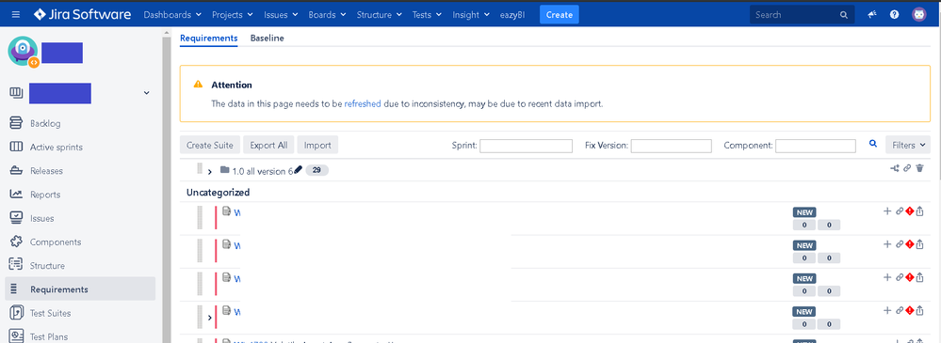The width and height of the screenshot is (941, 343).
Task: Click the Backlog icon in the sidebar
Action: (16, 123)
